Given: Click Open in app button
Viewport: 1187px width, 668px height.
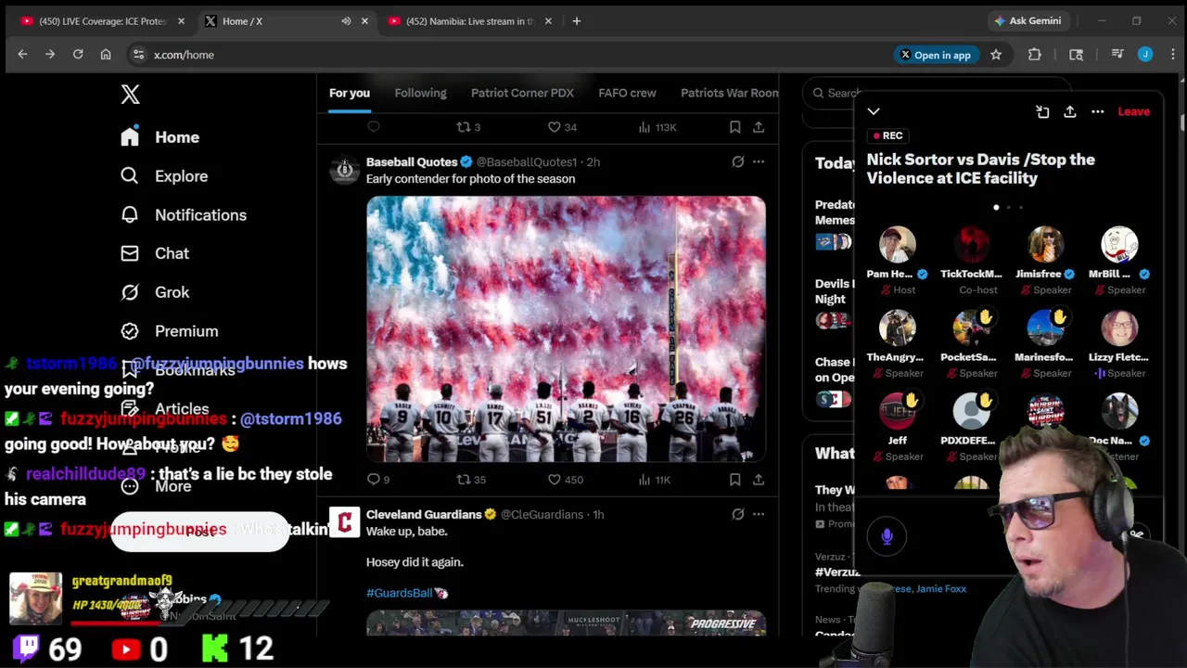Looking at the screenshot, I should pos(935,55).
